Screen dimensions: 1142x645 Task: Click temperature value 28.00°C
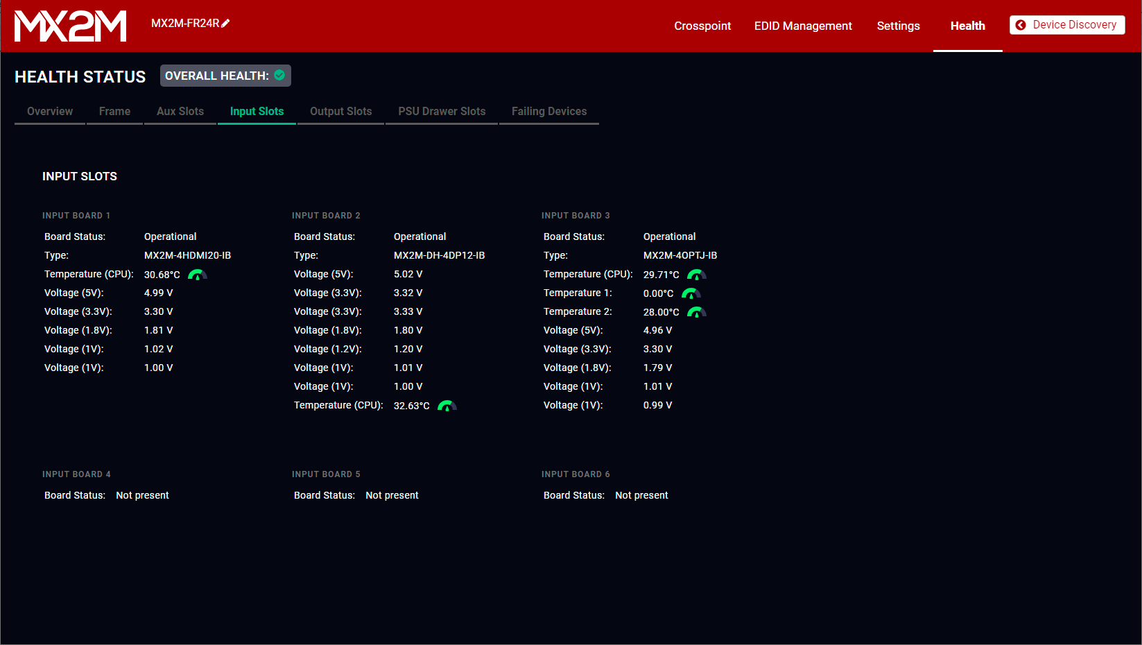point(661,312)
